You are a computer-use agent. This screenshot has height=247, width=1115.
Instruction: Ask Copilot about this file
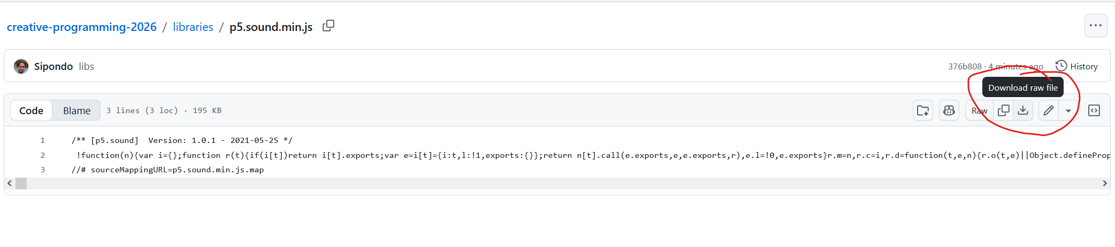(949, 110)
